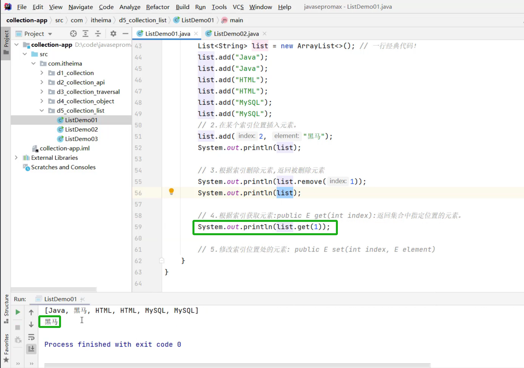
Task: Click Collapse All icon in Project panel
Action: pos(98,33)
